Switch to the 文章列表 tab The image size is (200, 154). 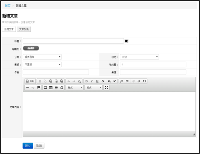pyautogui.click(x=24, y=29)
